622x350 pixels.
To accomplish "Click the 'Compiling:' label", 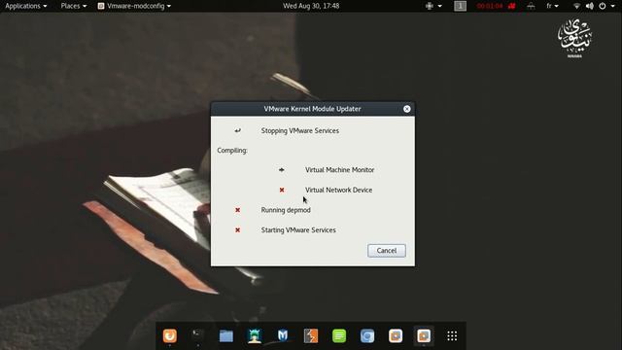I will tap(232, 151).
